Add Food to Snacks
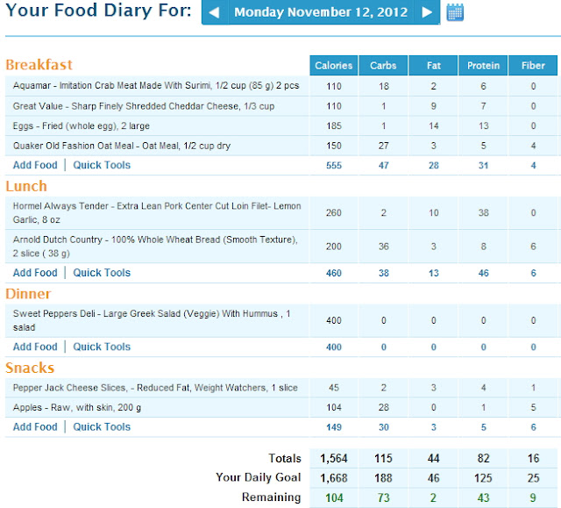Screen dimensions: 561x508 pos(35,427)
